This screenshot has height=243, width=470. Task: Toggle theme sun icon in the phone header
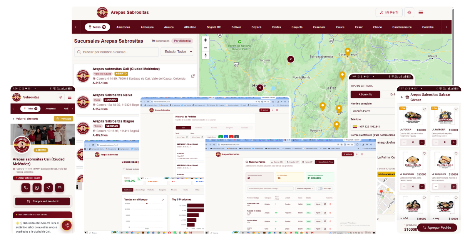tap(60, 98)
